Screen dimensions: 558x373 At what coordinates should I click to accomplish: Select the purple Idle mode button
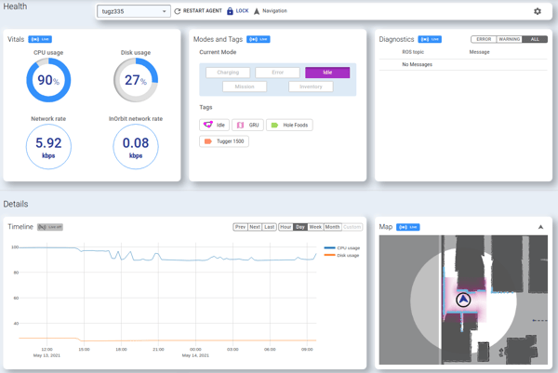tap(327, 73)
